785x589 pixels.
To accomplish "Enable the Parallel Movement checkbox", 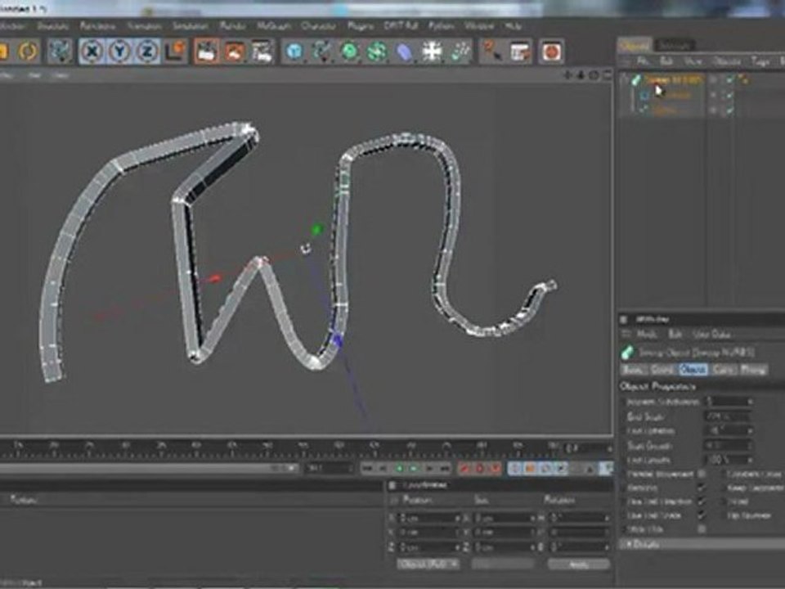I will (x=702, y=474).
